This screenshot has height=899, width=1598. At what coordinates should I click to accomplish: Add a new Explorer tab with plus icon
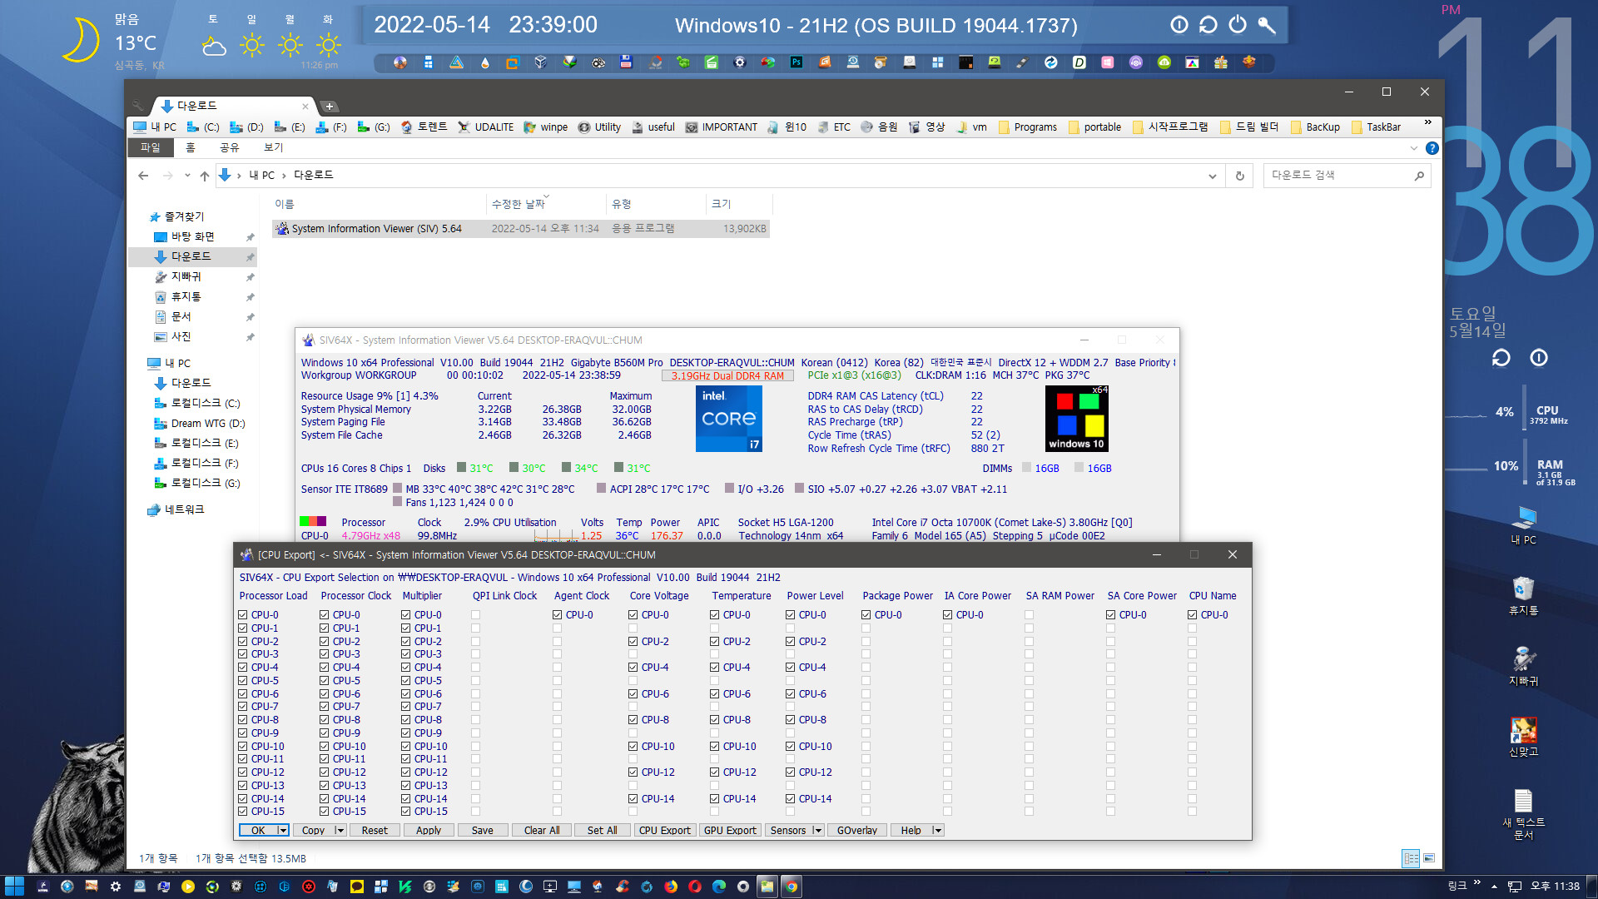(x=330, y=107)
